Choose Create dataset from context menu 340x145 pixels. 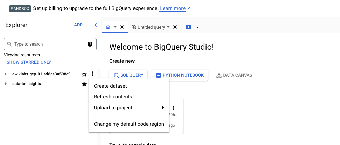click(111, 86)
